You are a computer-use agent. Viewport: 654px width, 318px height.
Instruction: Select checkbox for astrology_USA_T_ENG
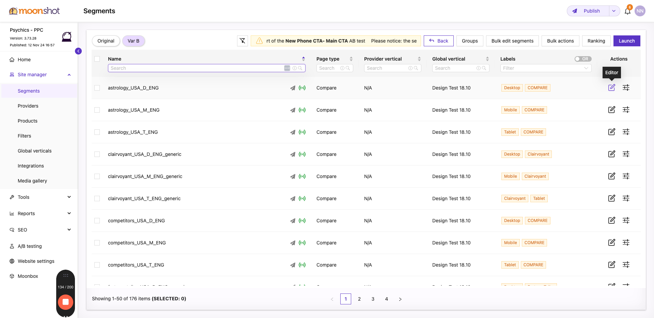coord(97,132)
